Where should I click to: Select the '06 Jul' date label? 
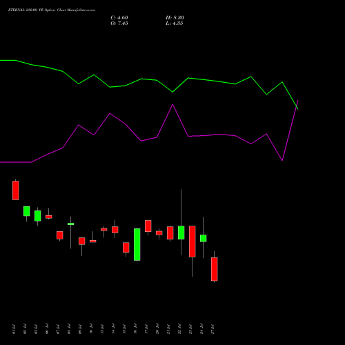tap(47, 329)
